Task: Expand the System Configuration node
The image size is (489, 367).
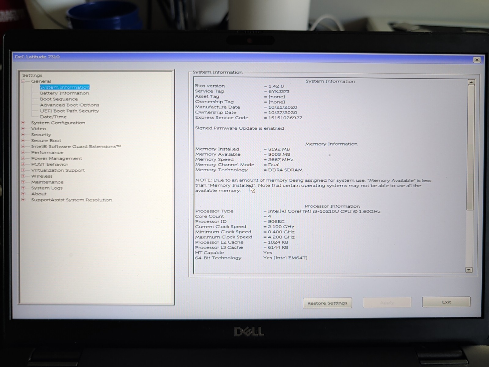Action: (23, 123)
